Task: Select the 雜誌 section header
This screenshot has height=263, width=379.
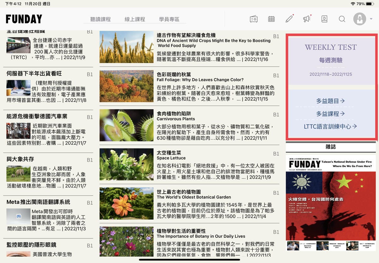Action: tap(331, 147)
